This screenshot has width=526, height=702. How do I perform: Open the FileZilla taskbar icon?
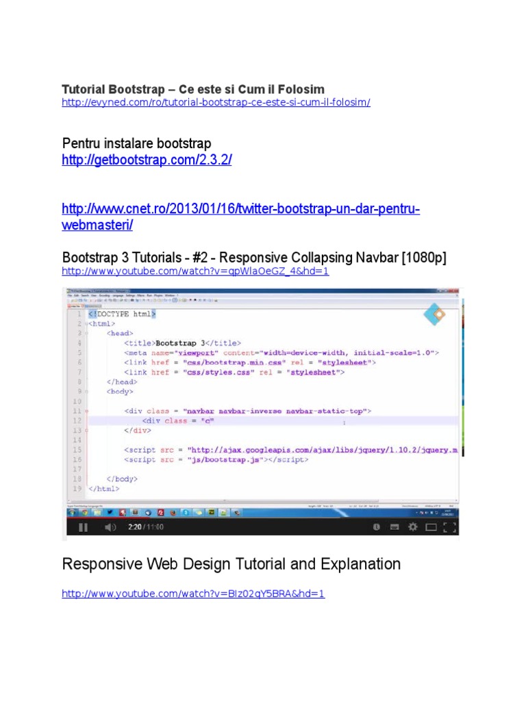pos(160,513)
